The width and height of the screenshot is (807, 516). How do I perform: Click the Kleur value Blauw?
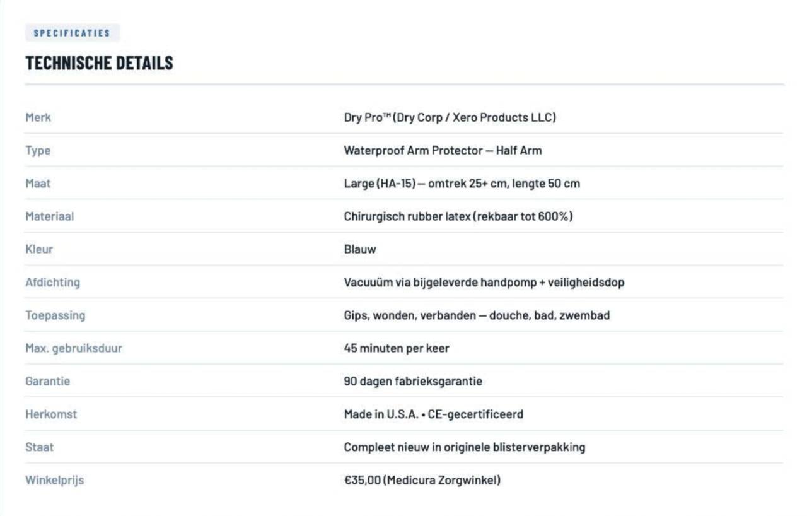click(359, 249)
